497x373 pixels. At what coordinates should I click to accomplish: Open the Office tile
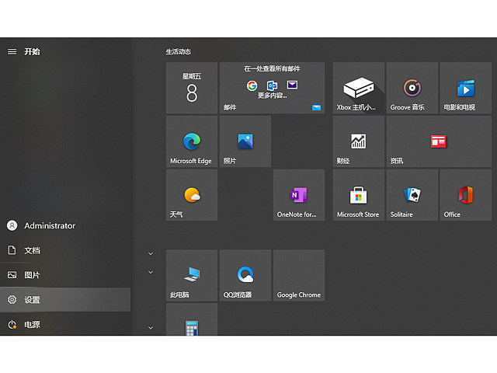(x=466, y=195)
